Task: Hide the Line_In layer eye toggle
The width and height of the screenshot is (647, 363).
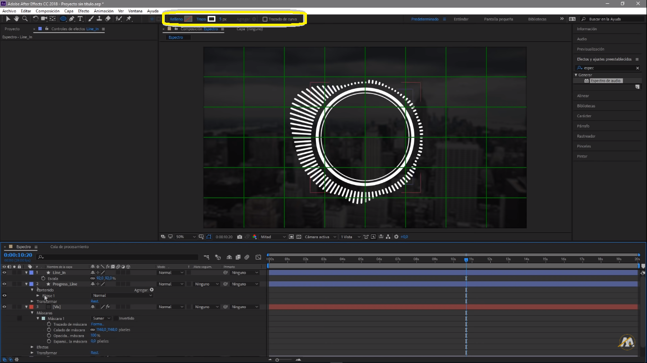Action: pyautogui.click(x=4, y=273)
